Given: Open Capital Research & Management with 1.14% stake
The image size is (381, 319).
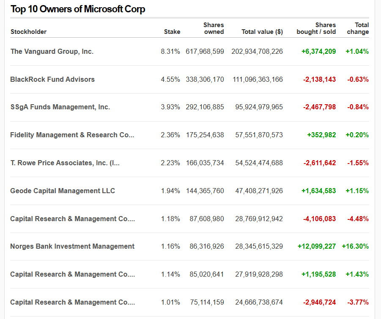Looking at the screenshot, I should point(73,274).
